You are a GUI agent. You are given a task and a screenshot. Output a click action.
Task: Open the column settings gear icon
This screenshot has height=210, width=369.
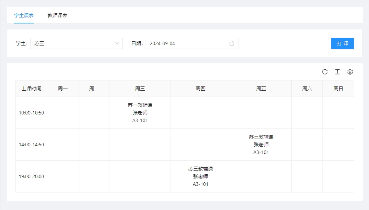(x=350, y=72)
